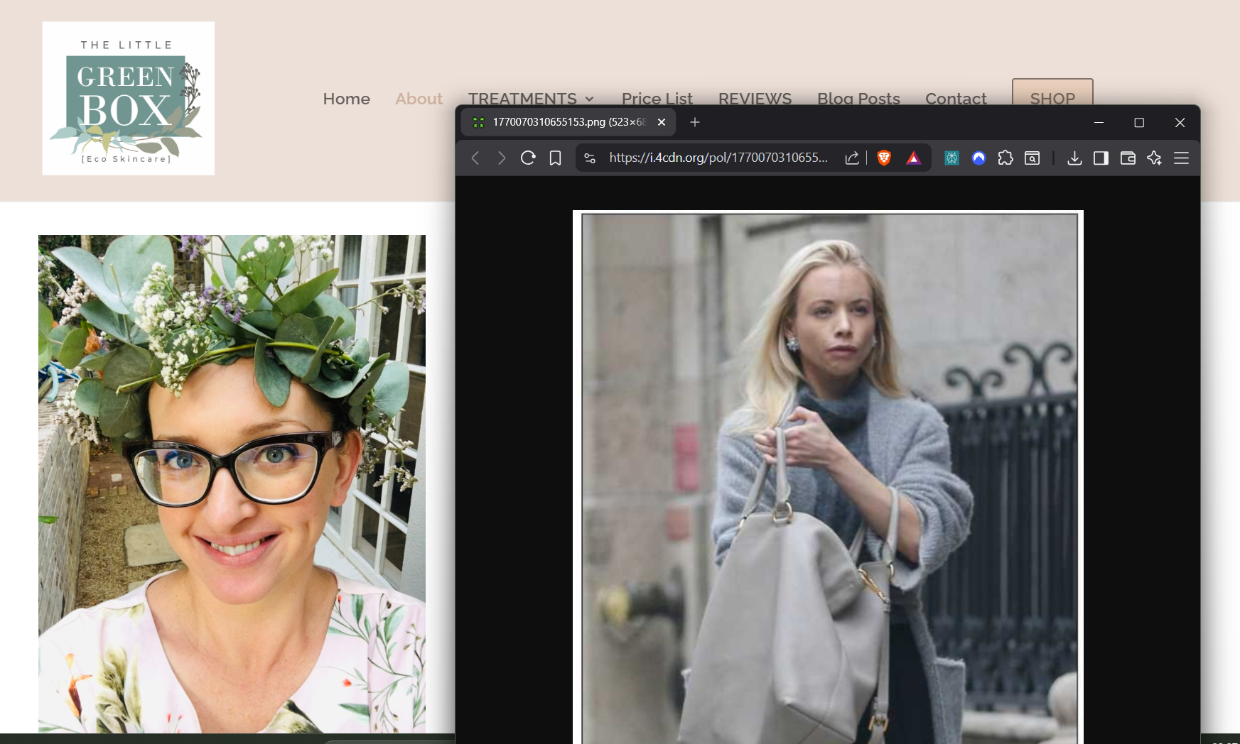
Task: Open site settings icon beside the URL
Action: (x=590, y=158)
